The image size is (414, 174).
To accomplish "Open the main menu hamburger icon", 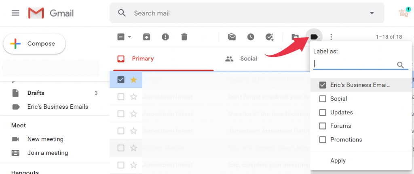I will click(16, 13).
